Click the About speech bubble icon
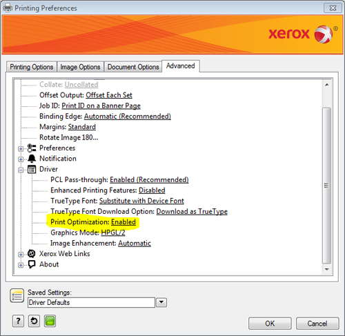This screenshot has width=345, height=336. (32, 264)
